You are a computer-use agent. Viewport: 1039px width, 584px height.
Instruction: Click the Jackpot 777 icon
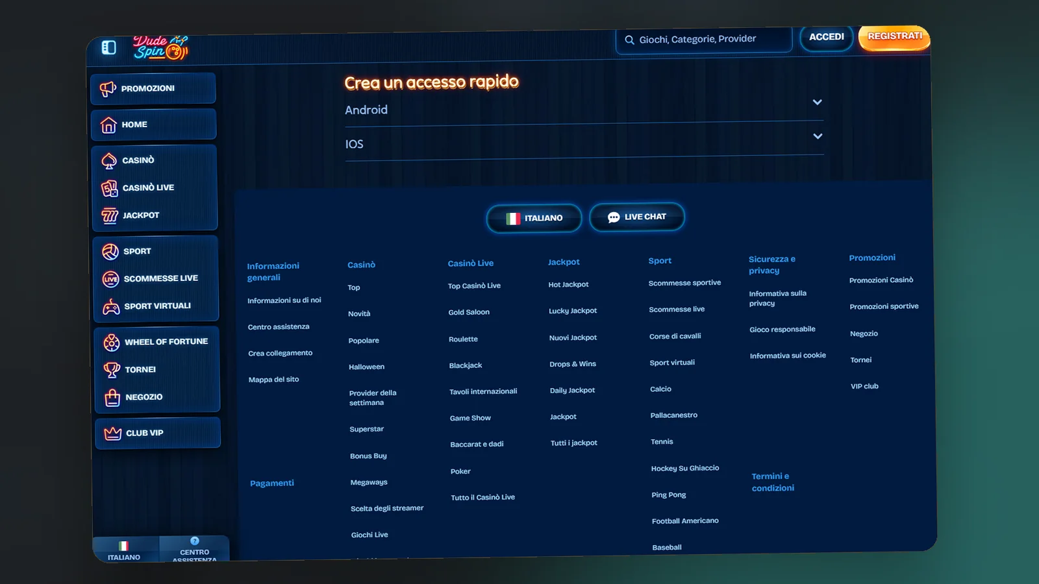point(110,215)
